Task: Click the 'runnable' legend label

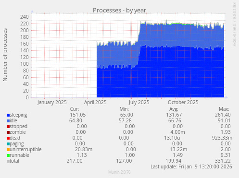Action: (19, 155)
